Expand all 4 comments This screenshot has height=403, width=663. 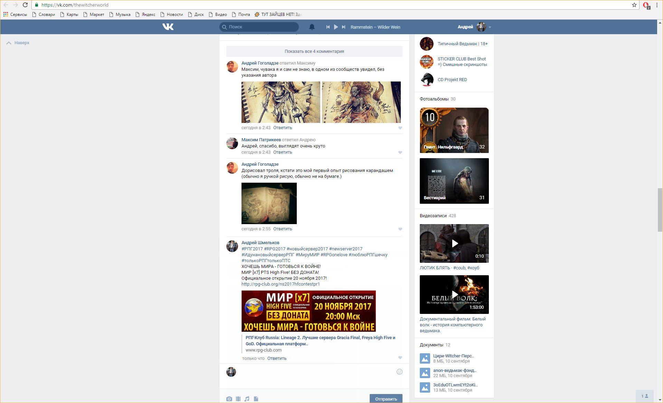click(314, 51)
